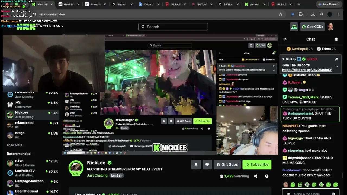Share the NickLee stream
Screen dimensions: 347x195
[x=256, y=176]
